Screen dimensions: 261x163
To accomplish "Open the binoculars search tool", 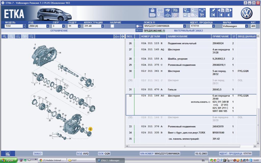I will 168,10.
